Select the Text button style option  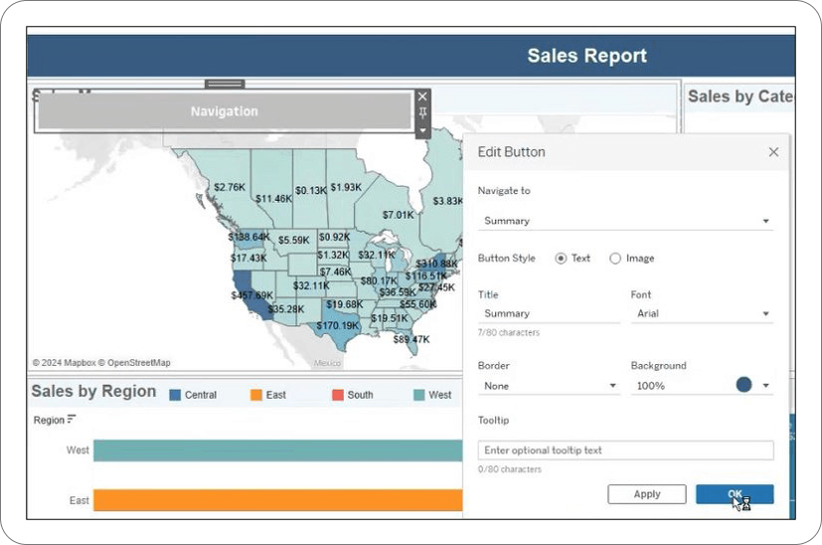(x=561, y=259)
